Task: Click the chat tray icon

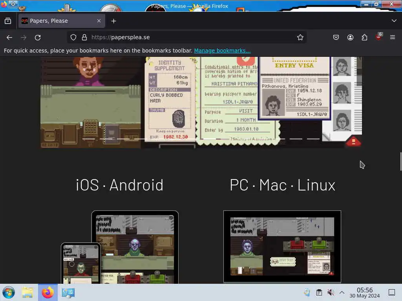Action: (x=307, y=292)
